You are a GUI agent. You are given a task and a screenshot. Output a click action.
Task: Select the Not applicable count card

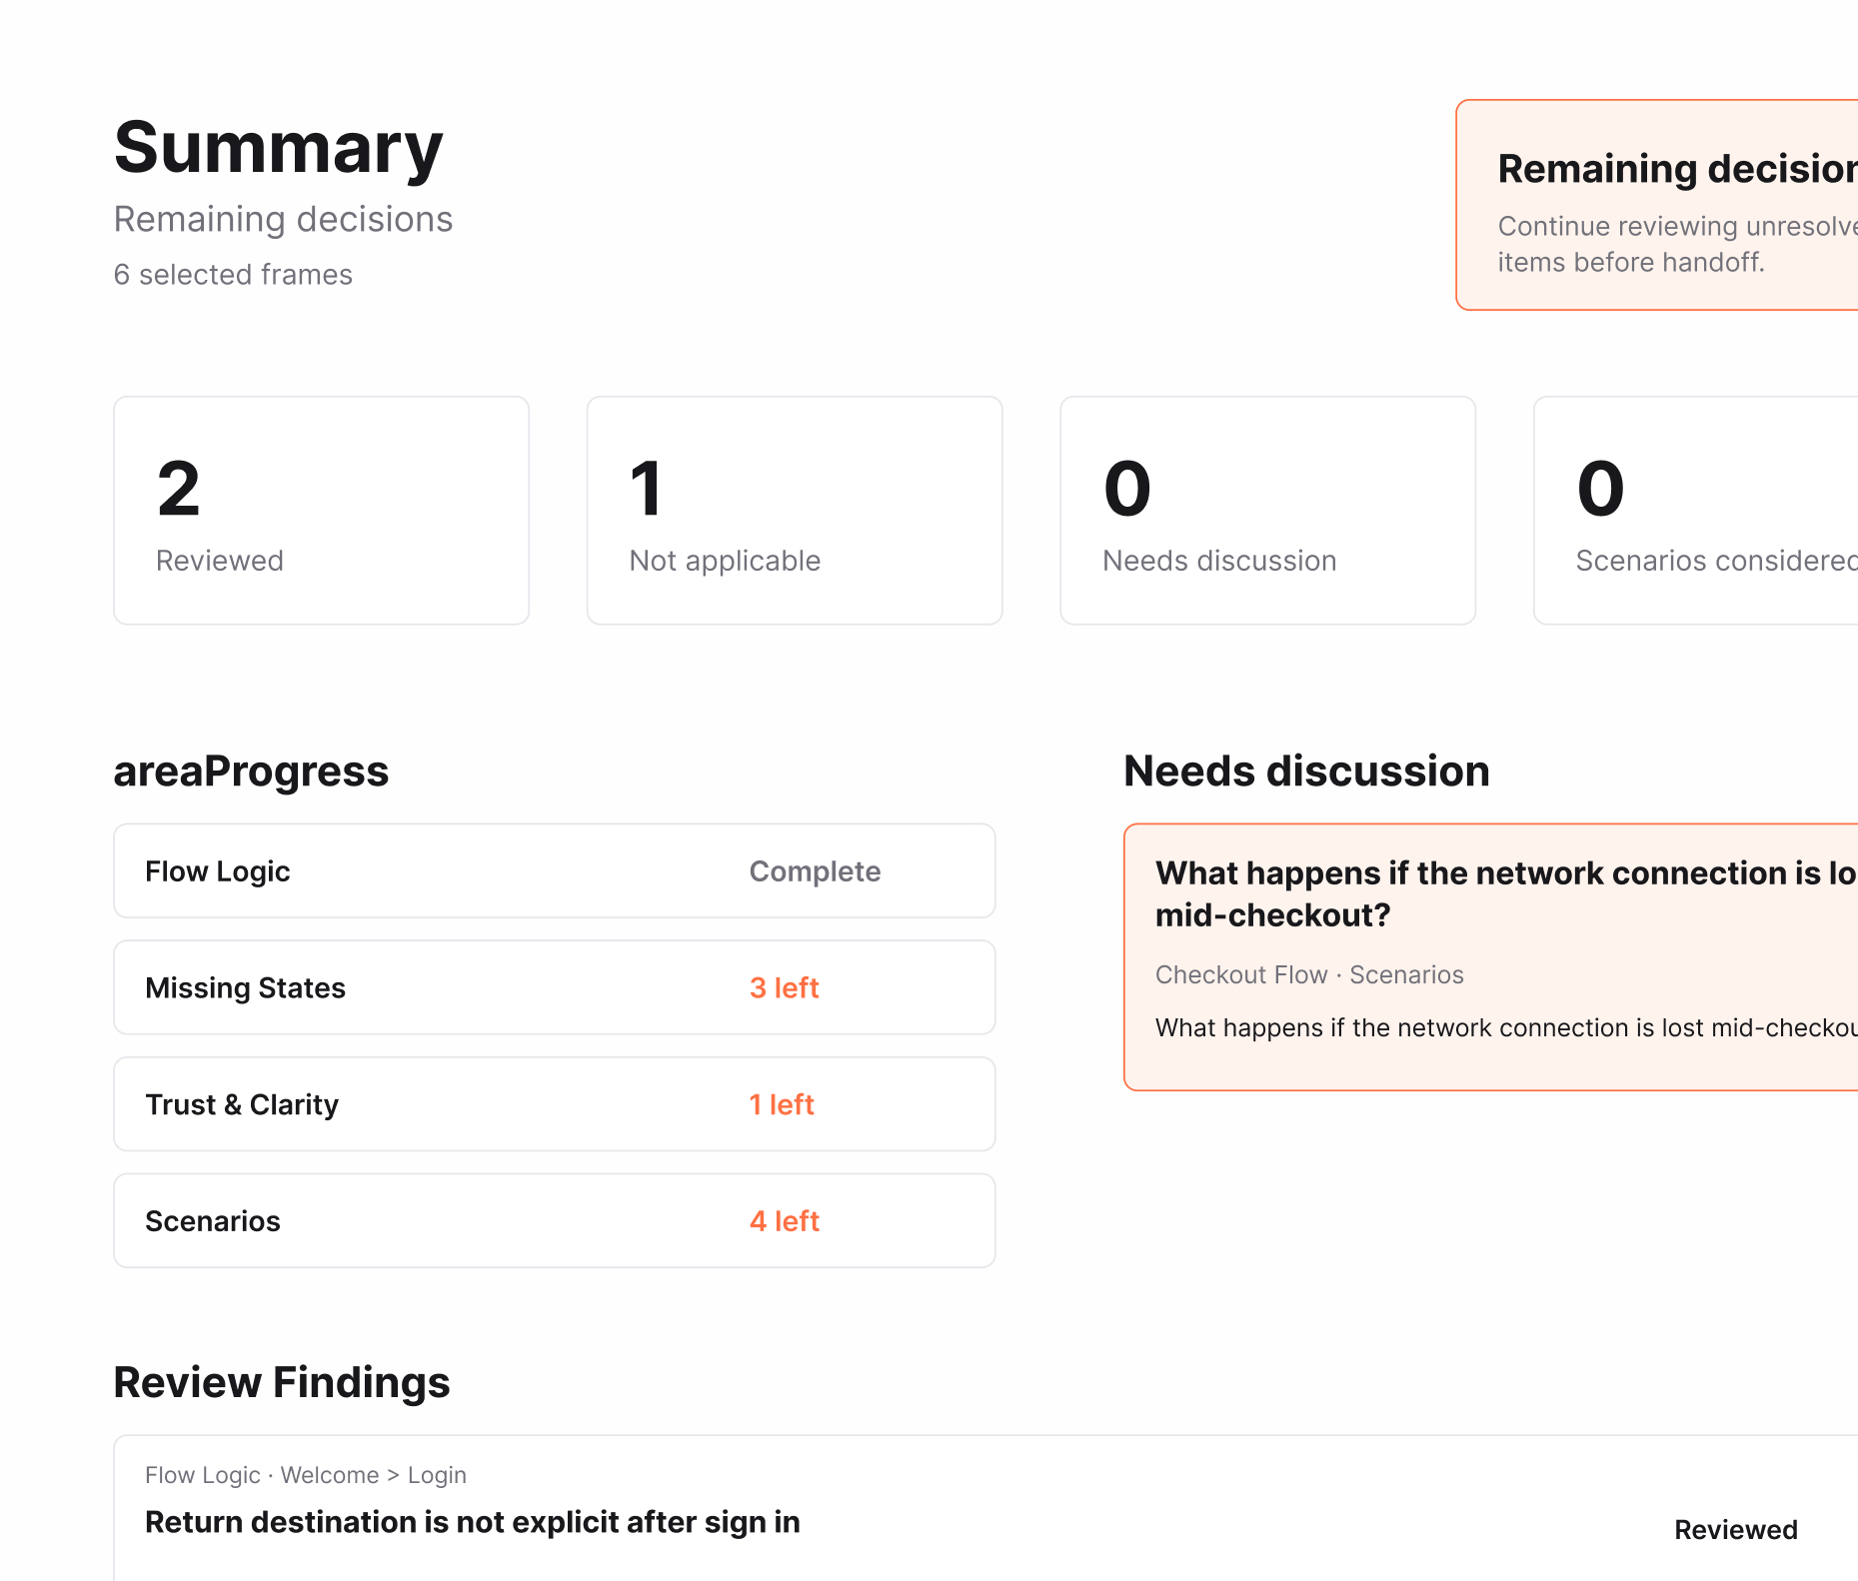tap(795, 511)
